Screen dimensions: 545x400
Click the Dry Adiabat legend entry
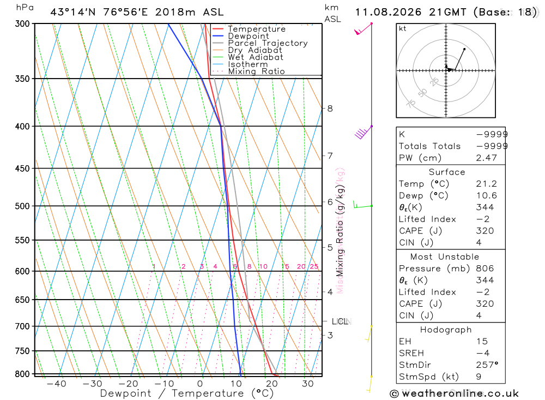tap(255, 50)
